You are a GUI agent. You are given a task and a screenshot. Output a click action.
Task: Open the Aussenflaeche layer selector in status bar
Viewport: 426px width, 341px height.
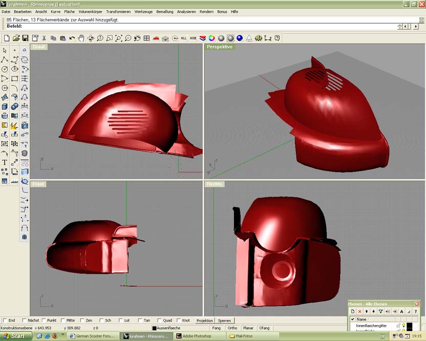click(170, 328)
